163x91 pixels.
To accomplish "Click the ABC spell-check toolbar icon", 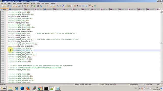I will pyautogui.click(x=90, y=6).
